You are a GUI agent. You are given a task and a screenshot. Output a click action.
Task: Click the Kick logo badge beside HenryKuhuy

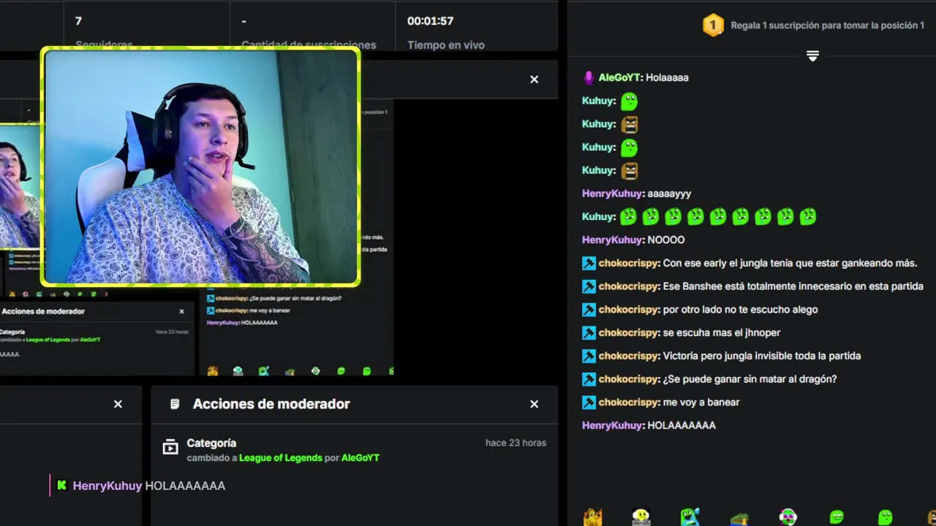[62, 486]
